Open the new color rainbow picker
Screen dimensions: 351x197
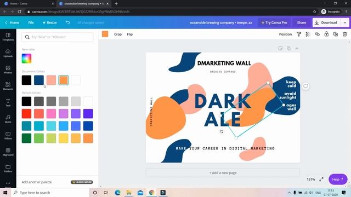click(26, 59)
